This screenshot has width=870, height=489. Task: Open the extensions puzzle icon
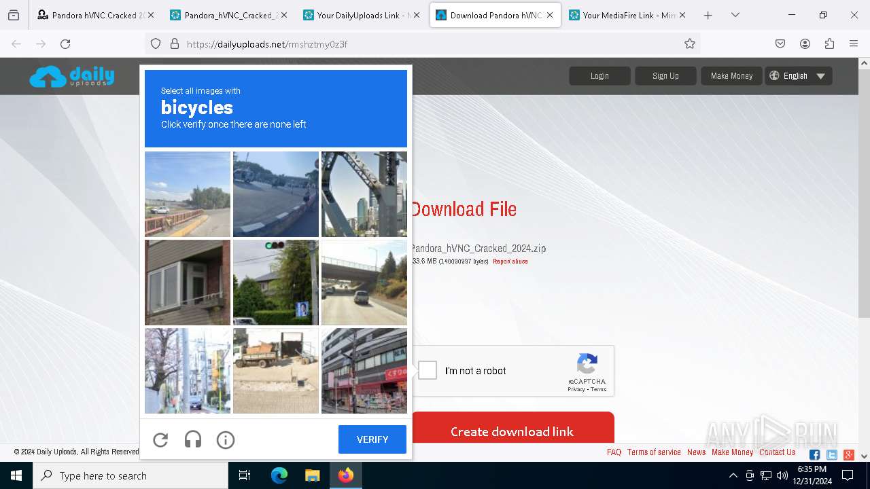[829, 43]
